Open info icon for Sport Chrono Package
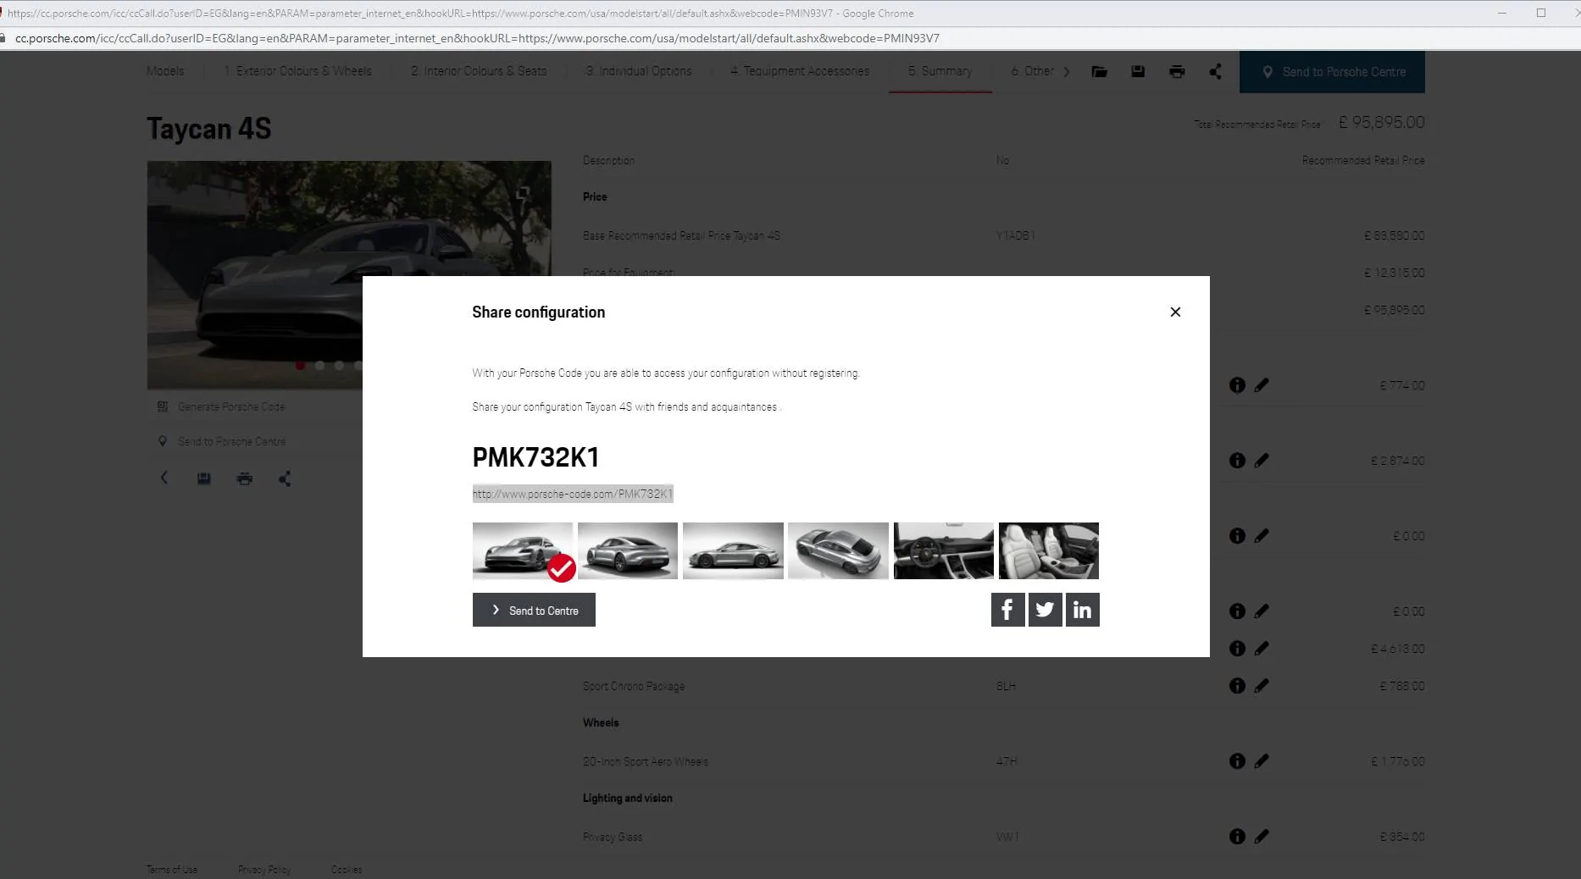 coord(1237,686)
